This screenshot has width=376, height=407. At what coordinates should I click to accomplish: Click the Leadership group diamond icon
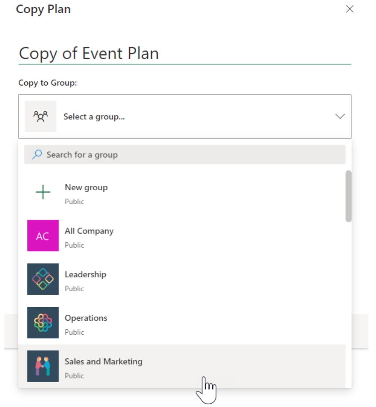(x=43, y=279)
